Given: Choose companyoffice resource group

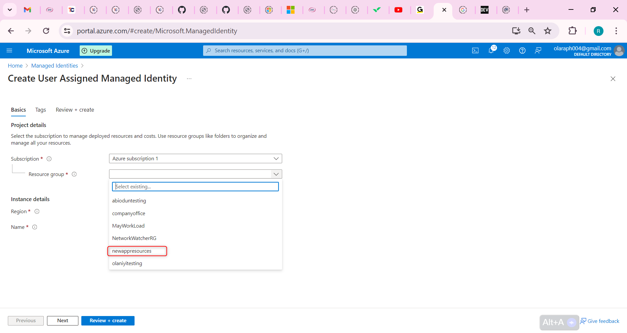Looking at the screenshot, I should pos(195,214).
